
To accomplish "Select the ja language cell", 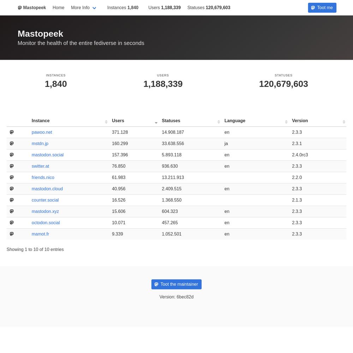I will click(x=256, y=143).
